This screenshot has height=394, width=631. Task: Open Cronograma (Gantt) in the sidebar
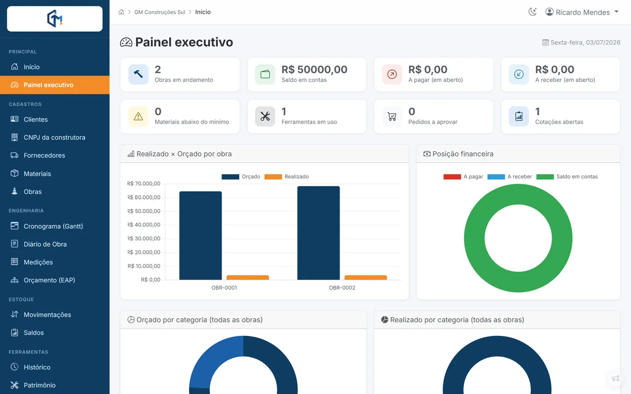point(55,226)
